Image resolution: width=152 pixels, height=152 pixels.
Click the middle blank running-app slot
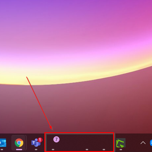coord(87,143)
